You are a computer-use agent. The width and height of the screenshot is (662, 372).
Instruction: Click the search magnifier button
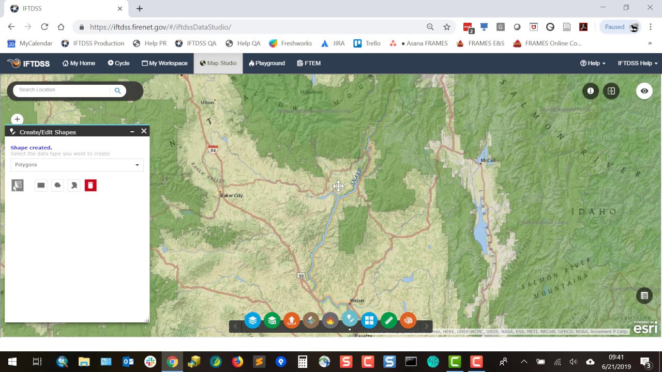(x=118, y=90)
